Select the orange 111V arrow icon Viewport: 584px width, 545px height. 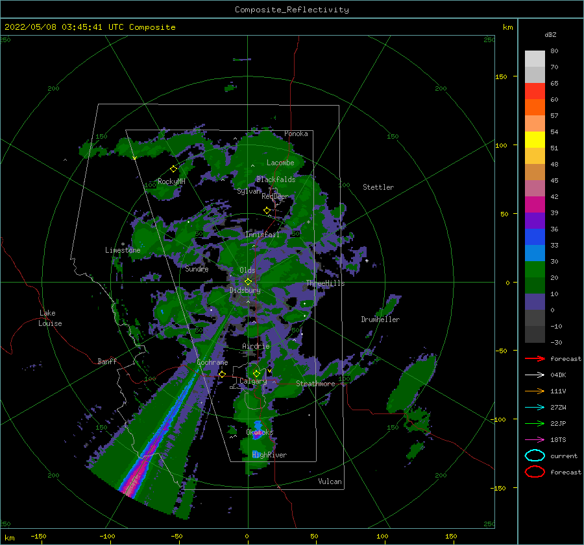(535, 391)
